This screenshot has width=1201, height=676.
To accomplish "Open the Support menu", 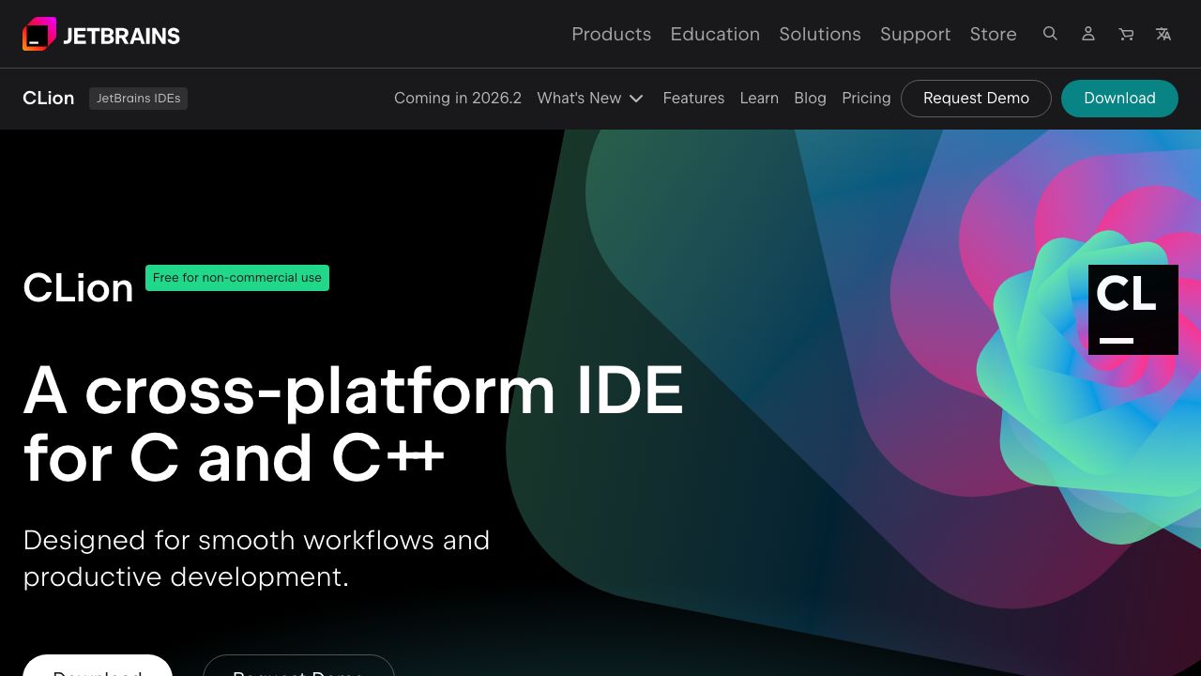I will pyautogui.click(x=915, y=34).
